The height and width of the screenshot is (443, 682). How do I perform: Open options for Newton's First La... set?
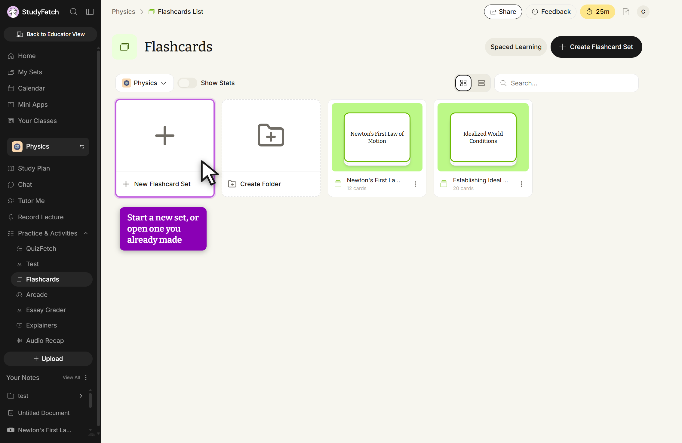pos(415,184)
